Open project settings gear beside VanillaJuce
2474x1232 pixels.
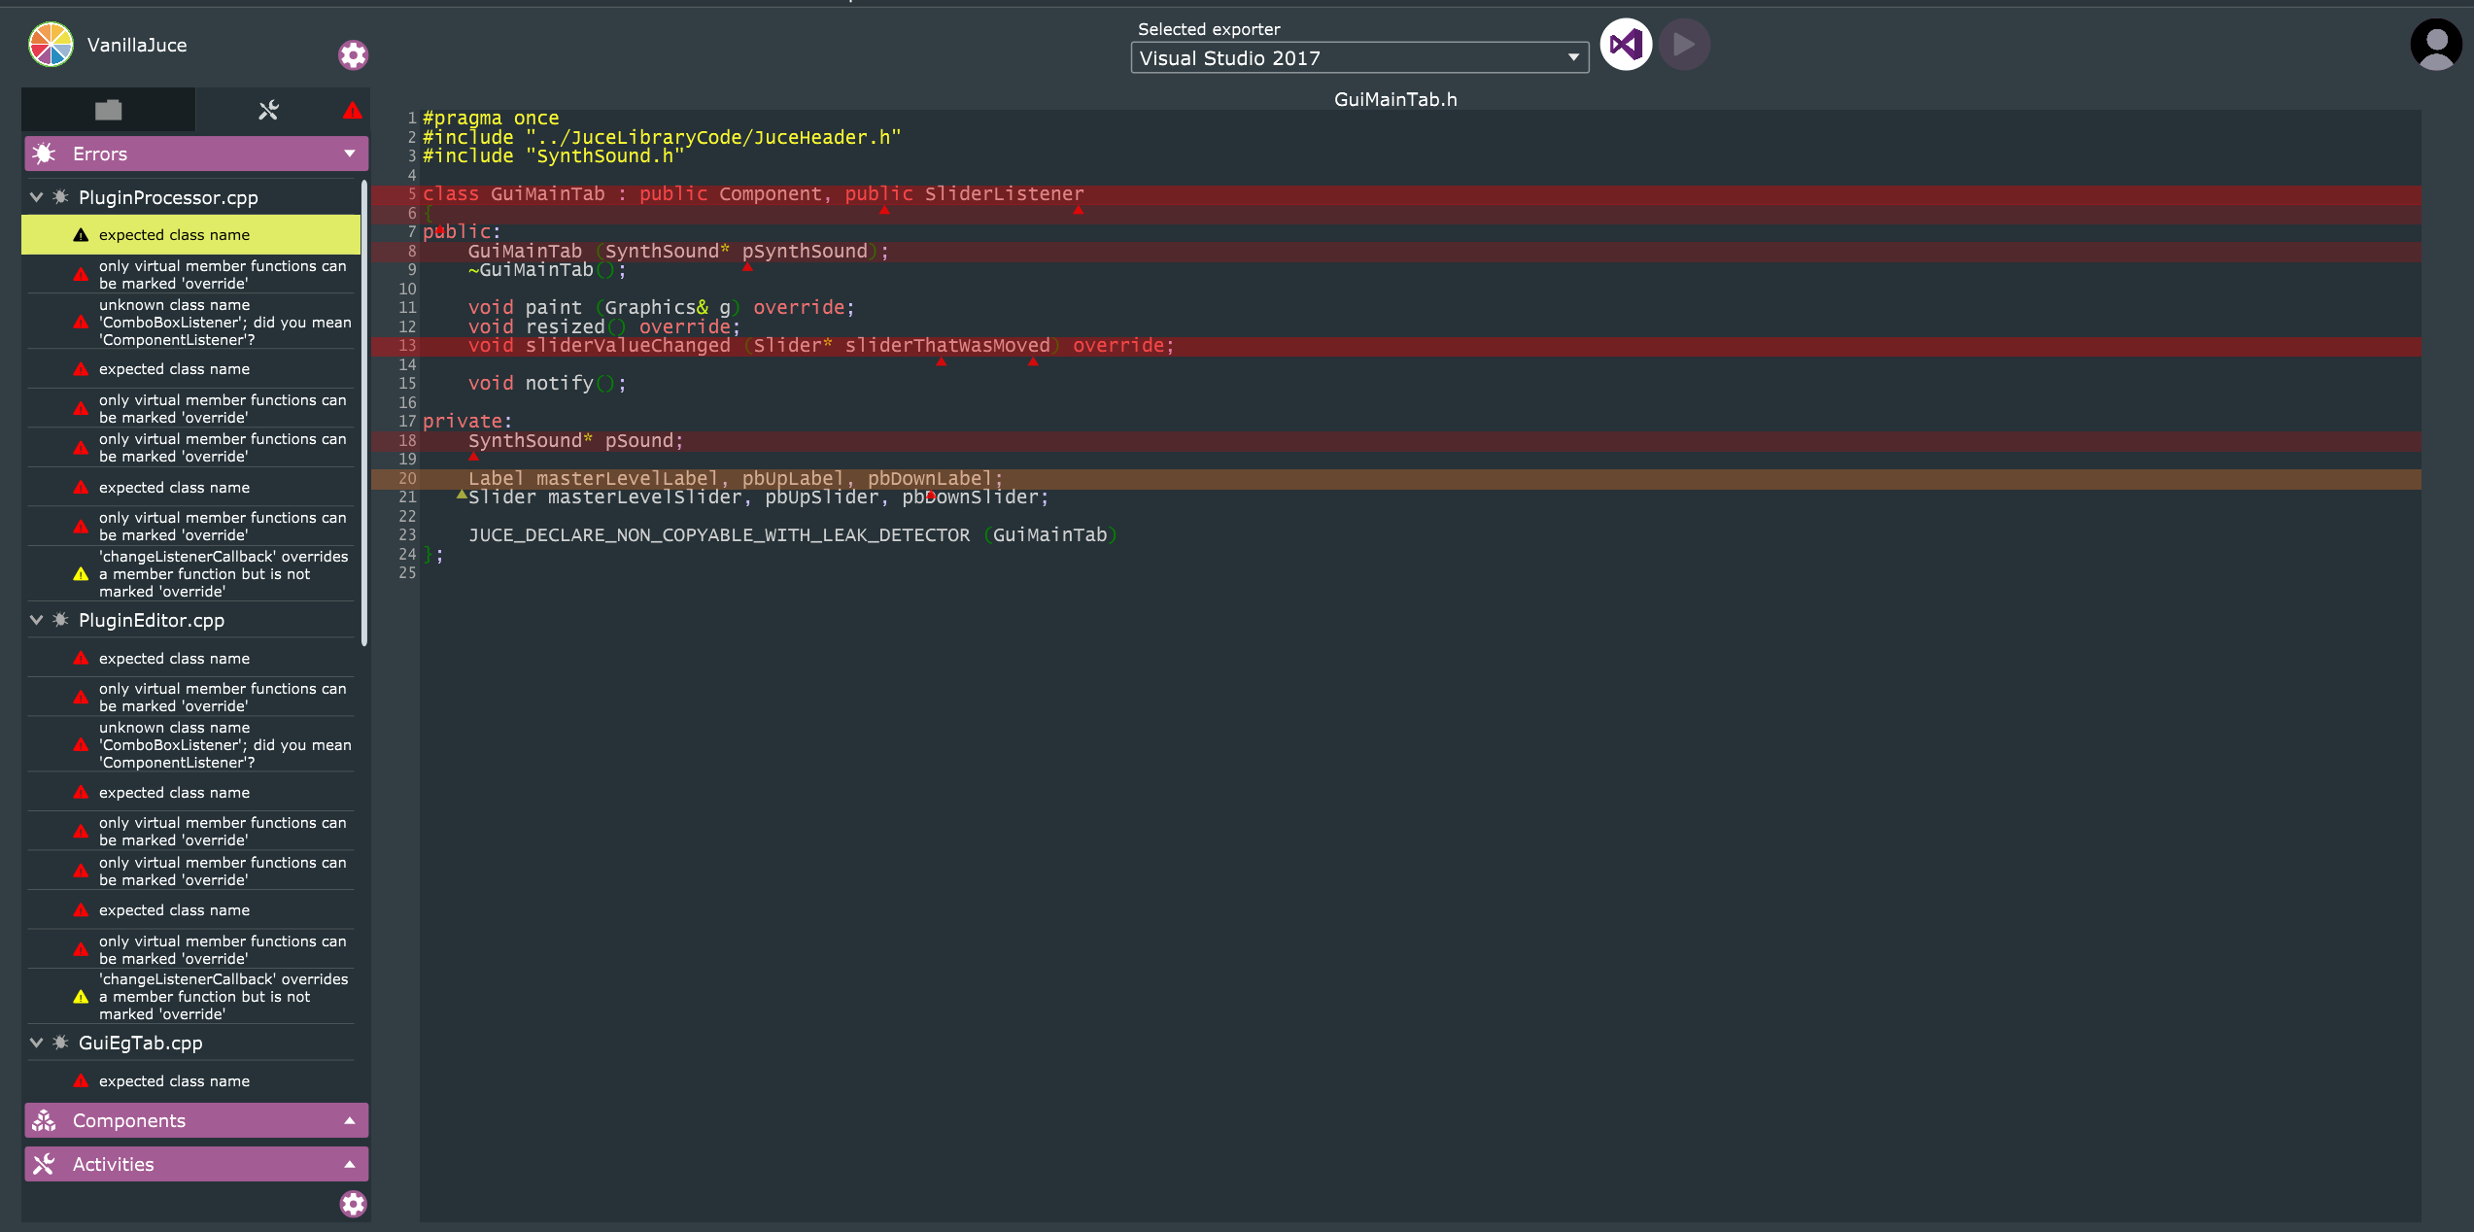354,55
